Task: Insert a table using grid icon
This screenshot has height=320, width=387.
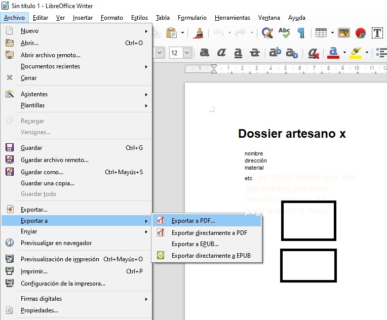Action: [321, 32]
